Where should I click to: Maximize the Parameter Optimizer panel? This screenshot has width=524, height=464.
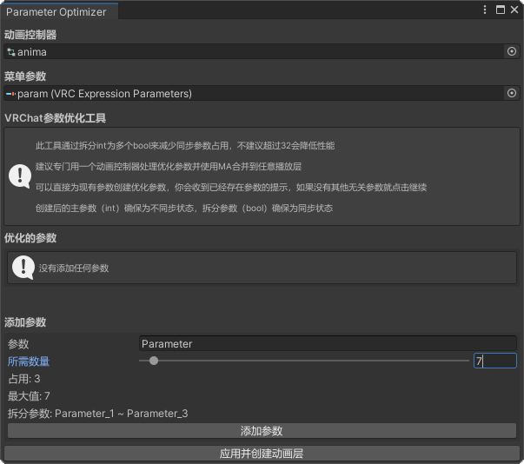tap(500, 10)
